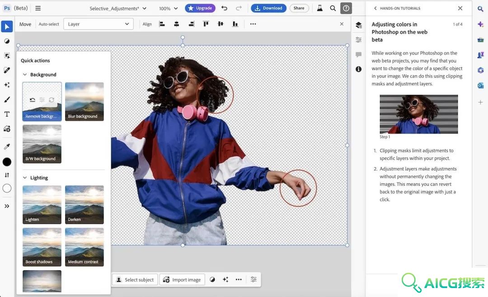
Task: Open the Layer auto-select dropdown
Action: (x=99, y=24)
